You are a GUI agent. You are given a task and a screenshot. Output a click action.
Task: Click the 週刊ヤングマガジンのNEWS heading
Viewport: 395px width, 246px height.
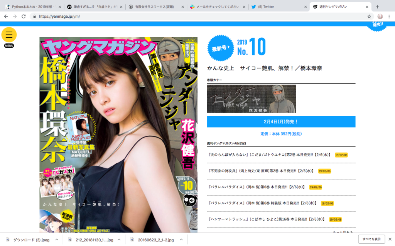pos(227,144)
